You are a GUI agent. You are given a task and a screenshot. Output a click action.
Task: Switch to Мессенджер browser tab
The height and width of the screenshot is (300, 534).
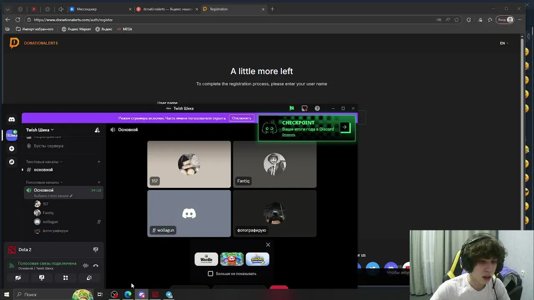click(100, 9)
